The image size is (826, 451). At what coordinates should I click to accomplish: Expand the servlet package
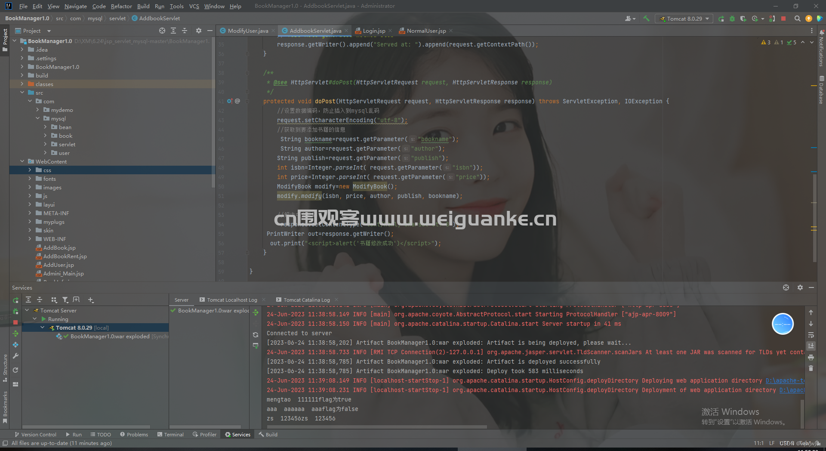click(x=45, y=144)
